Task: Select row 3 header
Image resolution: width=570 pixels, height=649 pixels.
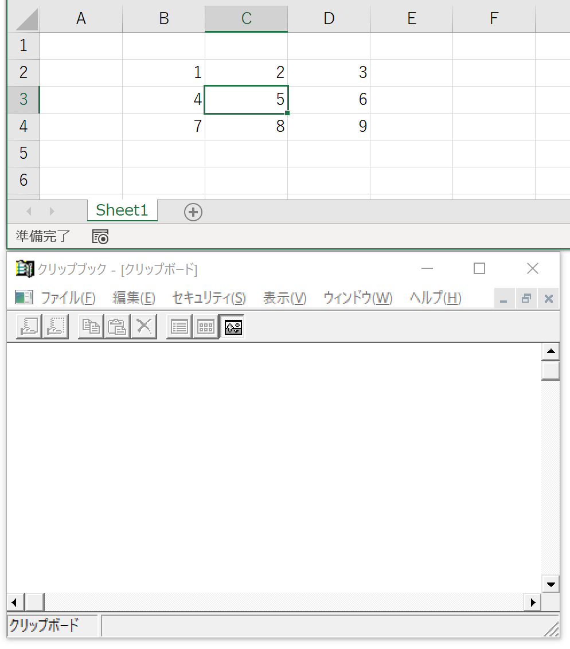Action: point(24,99)
